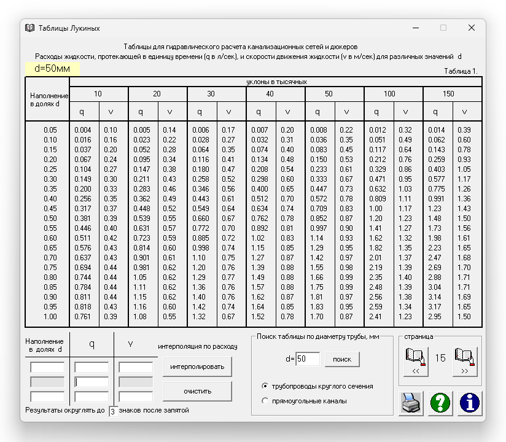The height and width of the screenshot is (442, 506).
Task: Close the Таблицы Лукиных window
Action: pyautogui.click(x=472, y=28)
